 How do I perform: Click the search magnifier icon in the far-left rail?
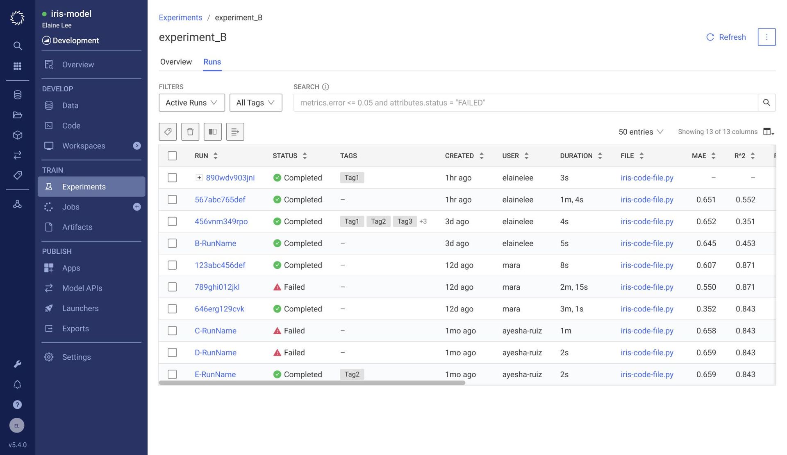17,46
